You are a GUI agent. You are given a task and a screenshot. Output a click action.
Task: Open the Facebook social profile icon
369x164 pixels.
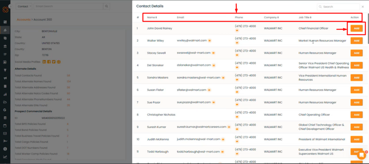49,62
